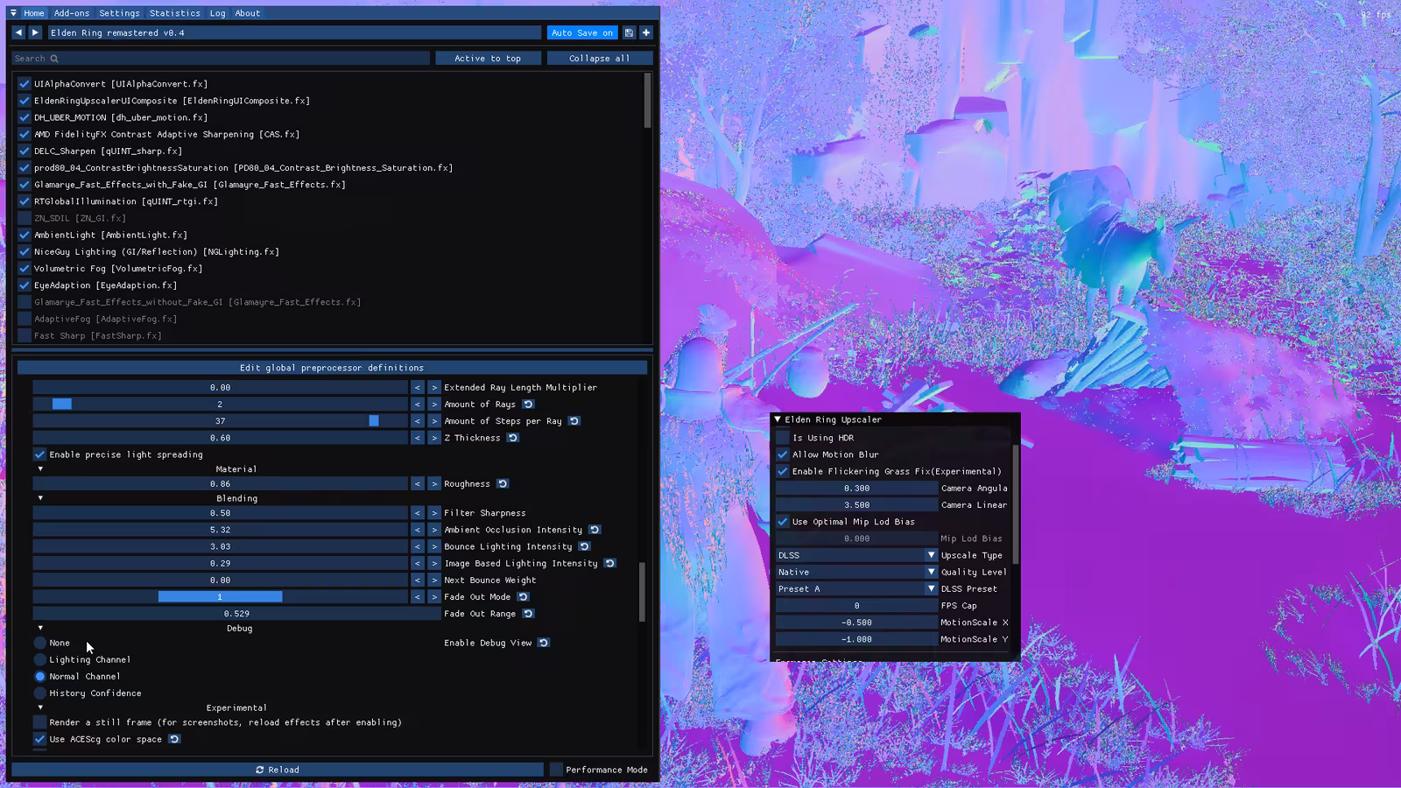Toggle Auto Save on button
Image resolution: width=1401 pixels, height=788 pixels.
[x=582, y=32]
